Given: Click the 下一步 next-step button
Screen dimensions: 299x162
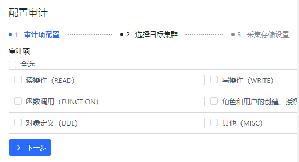Looking at the screenshot, I should (x=30, y=147).
